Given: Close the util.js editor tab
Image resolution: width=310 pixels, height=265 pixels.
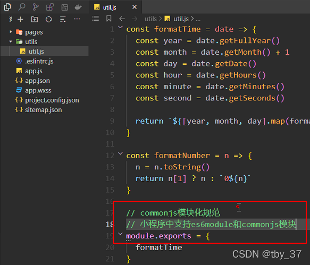Looking at the screenshot, I should (x=135, y=7).
